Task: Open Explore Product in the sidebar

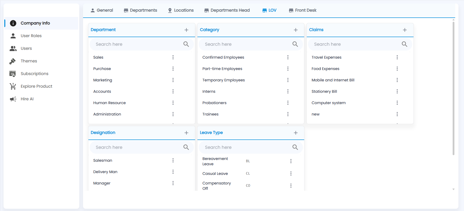Action: tap(41, 86)
